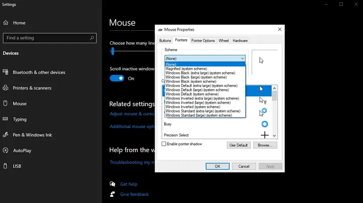363x203 pixels.
Task: Switch to the Buttons tab
Action: tap(165, 41)
